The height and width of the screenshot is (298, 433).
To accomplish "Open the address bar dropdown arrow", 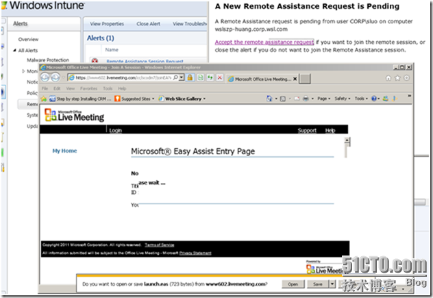I will pos(182,77).
